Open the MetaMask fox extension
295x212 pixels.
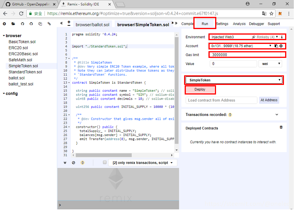tap(280, 14)
